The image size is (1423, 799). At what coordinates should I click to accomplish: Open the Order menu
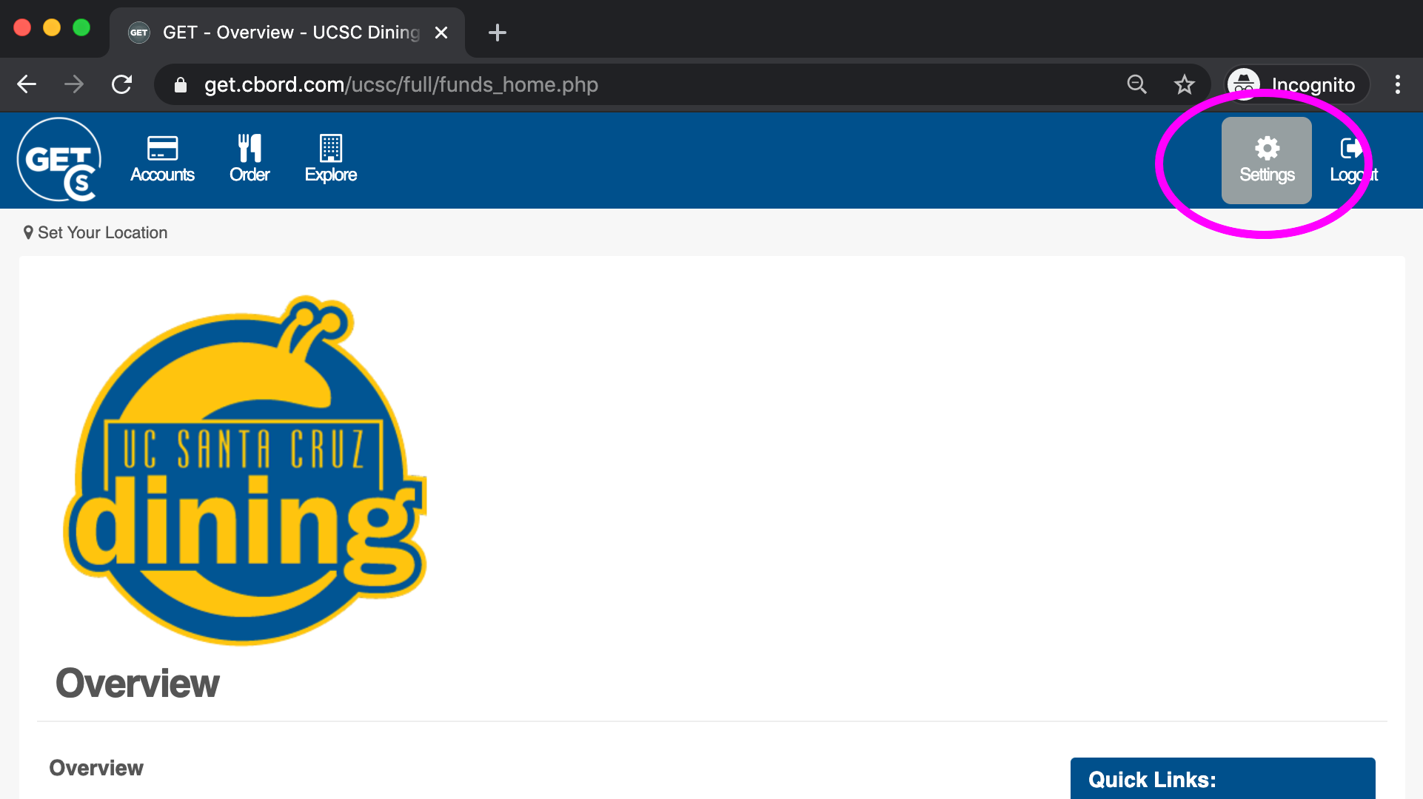(250, 159)
